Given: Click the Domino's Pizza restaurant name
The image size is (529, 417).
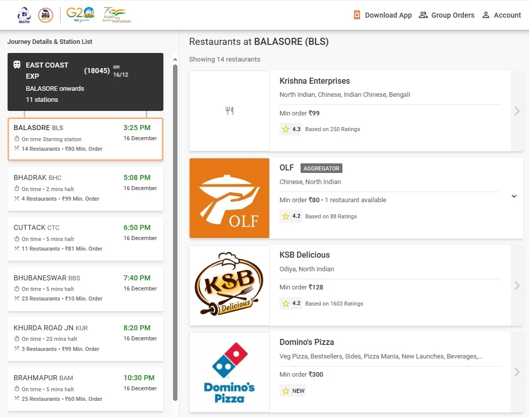Looking at the screenshot, I should (307, 342).
